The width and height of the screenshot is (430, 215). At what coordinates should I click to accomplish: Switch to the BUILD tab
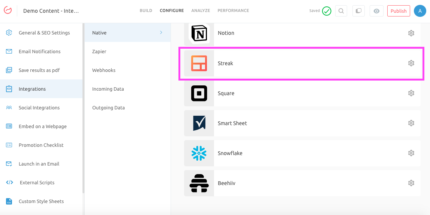tap(146, 11)
